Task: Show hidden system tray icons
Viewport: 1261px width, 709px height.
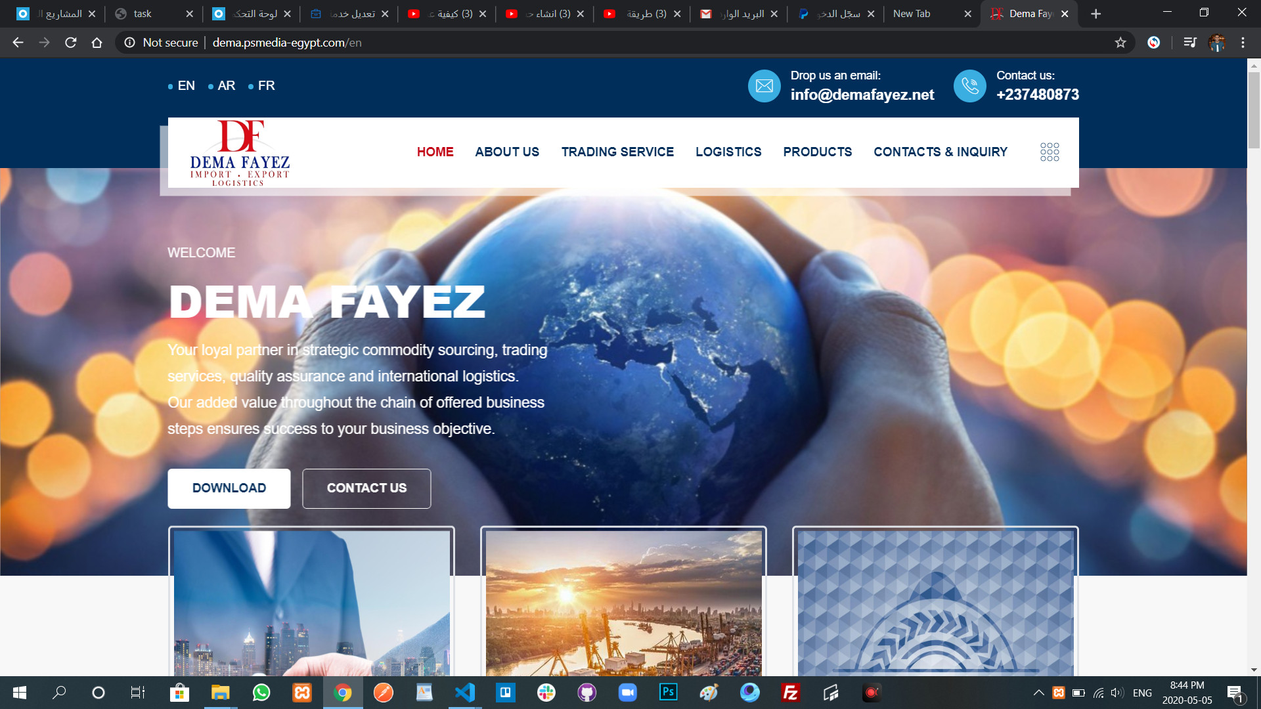Action: [1038, 693]
